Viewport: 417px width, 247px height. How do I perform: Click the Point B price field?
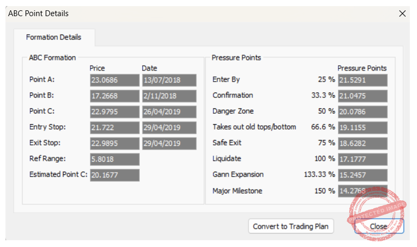(x=115, y=96)
